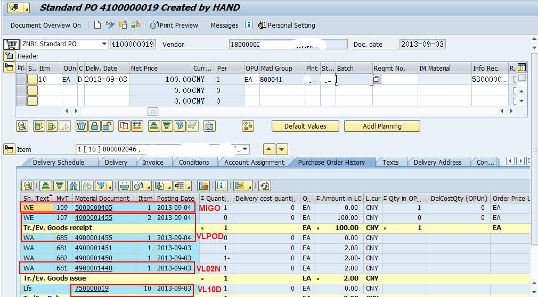The width and height of the screenshot is (538, 297).
Task: Click the Doc. date field 2013-09-03
Action: [x=422, y=44]
